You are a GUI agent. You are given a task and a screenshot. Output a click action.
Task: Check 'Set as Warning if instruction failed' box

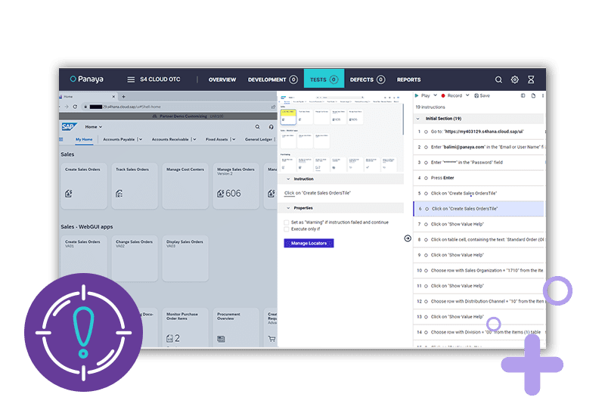tap(287, 222)
